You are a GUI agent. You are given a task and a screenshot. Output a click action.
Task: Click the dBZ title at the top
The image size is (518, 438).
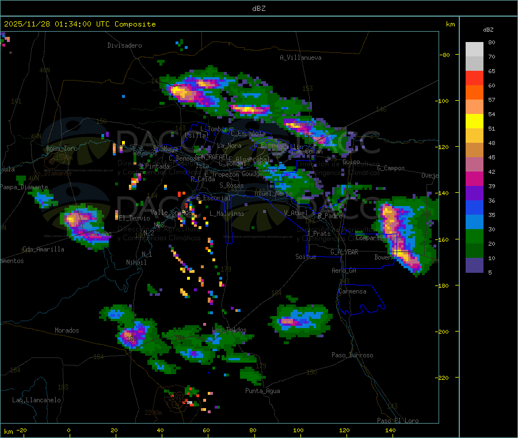tap(259, 9)
